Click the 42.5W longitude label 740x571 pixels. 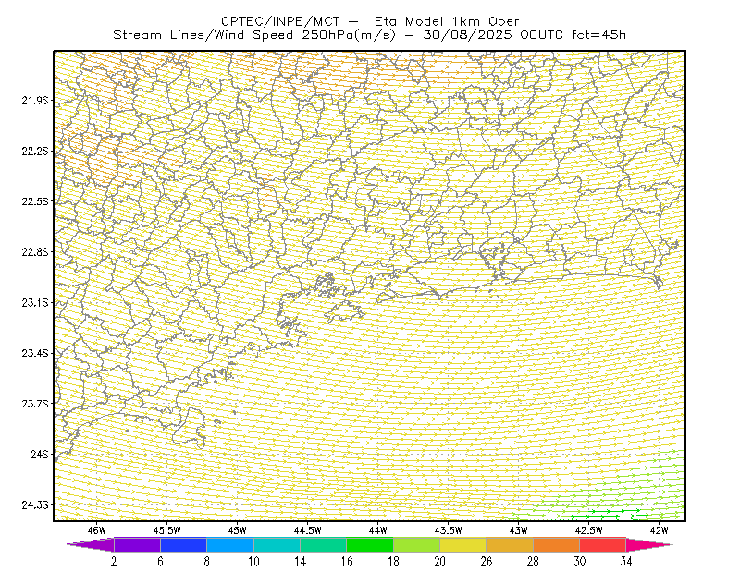pos(589,530)
